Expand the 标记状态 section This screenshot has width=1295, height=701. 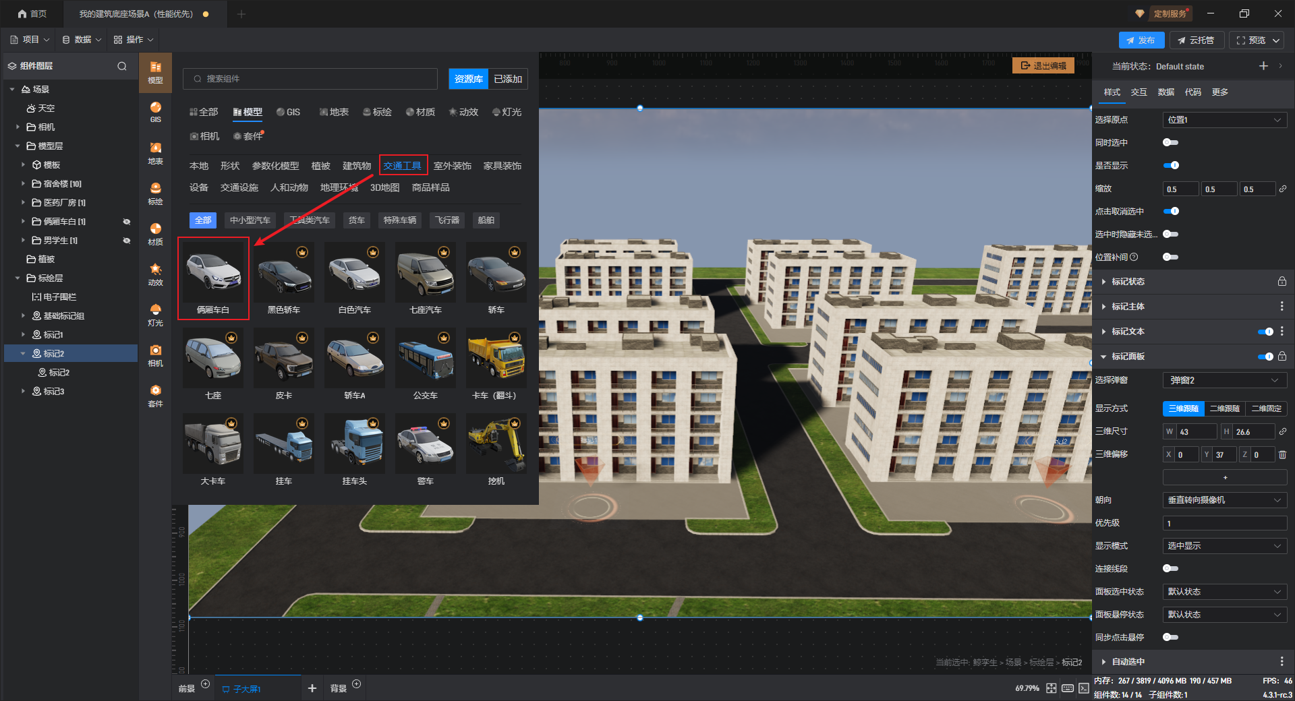coord(1128,282)
